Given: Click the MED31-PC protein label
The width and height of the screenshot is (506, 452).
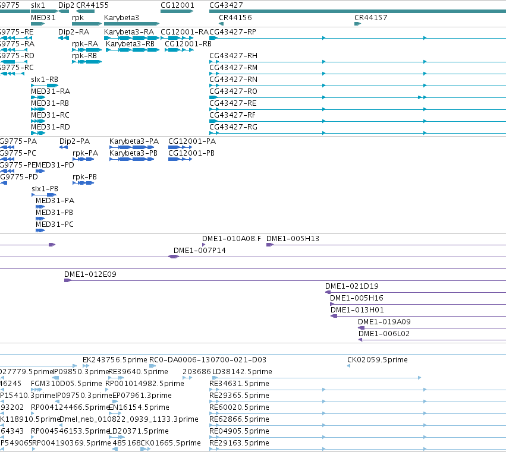Looking at the screenshot, I should tap(55, 225).
